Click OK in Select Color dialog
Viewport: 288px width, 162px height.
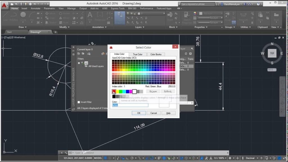pos(139,113)
